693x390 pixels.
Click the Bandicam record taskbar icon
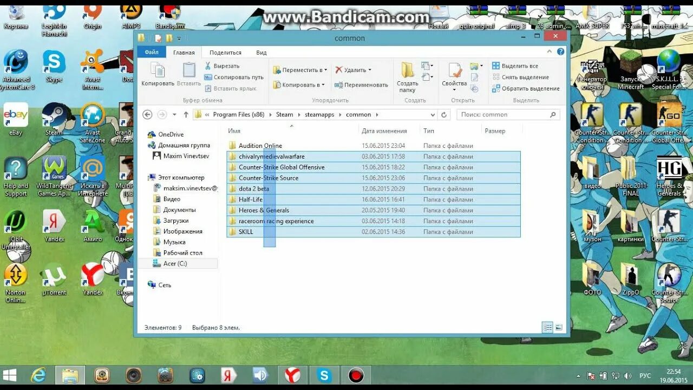[x=356, y=375]
